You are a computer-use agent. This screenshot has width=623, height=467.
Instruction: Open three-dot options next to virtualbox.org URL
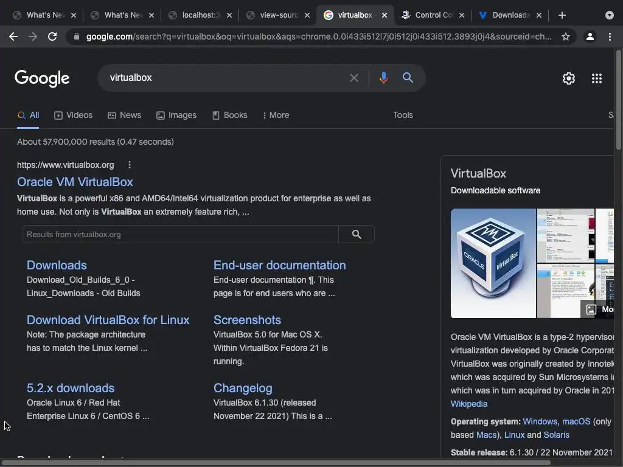click(130, 165)
